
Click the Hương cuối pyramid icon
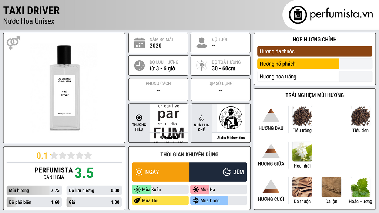point(271,186)
